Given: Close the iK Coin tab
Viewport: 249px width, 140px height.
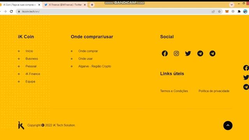Looking at the screenshot, I should [39, 5].
